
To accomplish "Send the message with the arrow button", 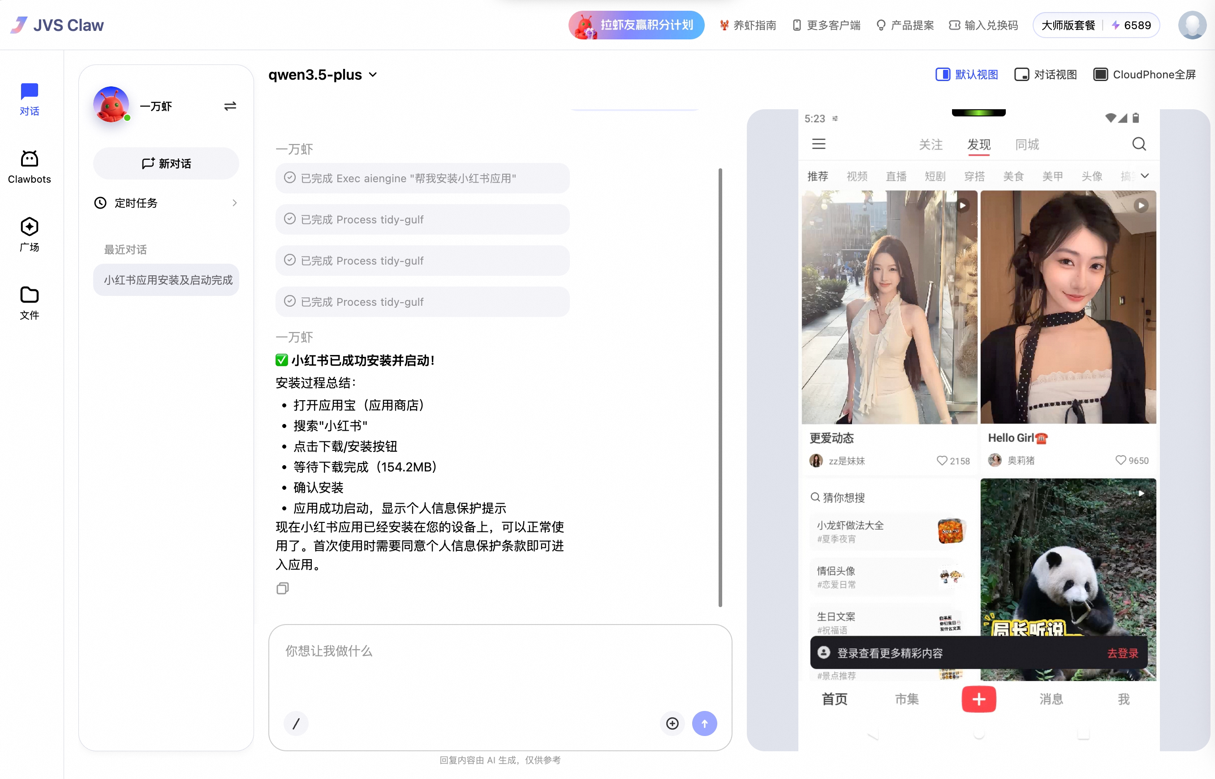I will point(704,723).
